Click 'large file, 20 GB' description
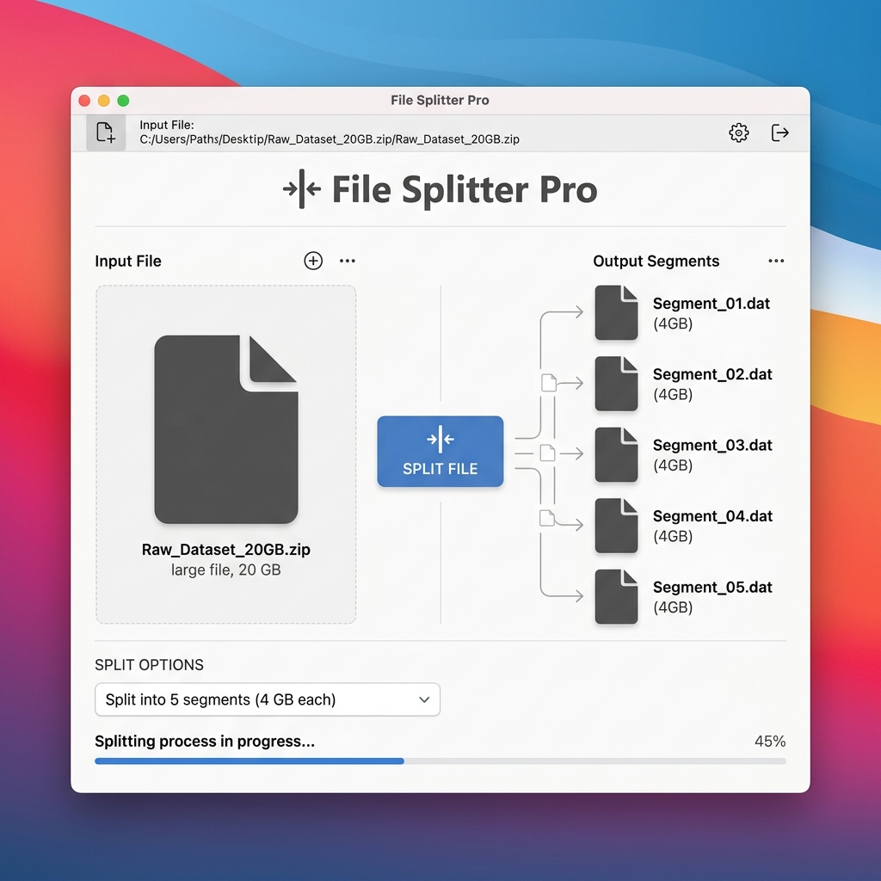The image size is (881, 881). 226,570
